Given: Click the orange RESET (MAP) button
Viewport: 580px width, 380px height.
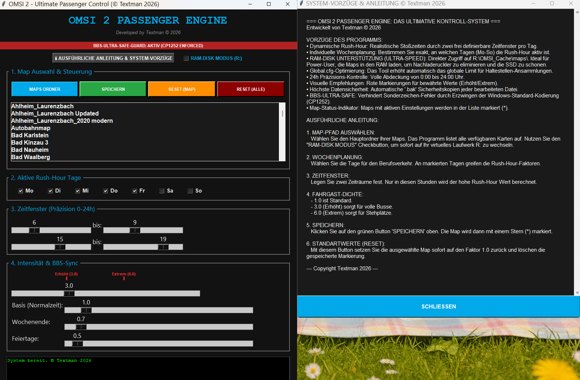Looking at the screenshot, I should coord(182,89).
